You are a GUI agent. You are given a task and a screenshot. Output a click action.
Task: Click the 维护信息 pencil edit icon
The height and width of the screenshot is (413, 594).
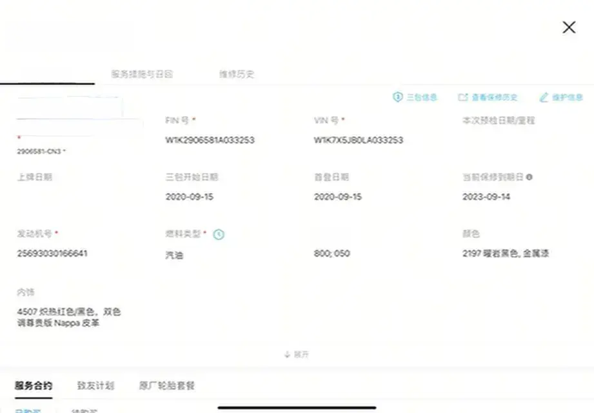[544, 97]
